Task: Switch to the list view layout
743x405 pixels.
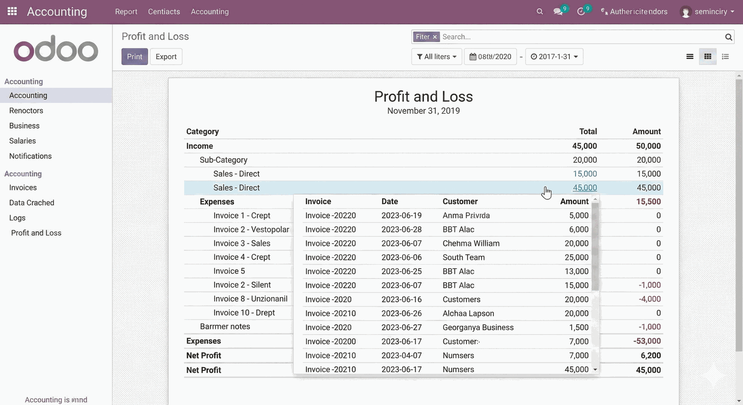Action: tap(690, 56)
